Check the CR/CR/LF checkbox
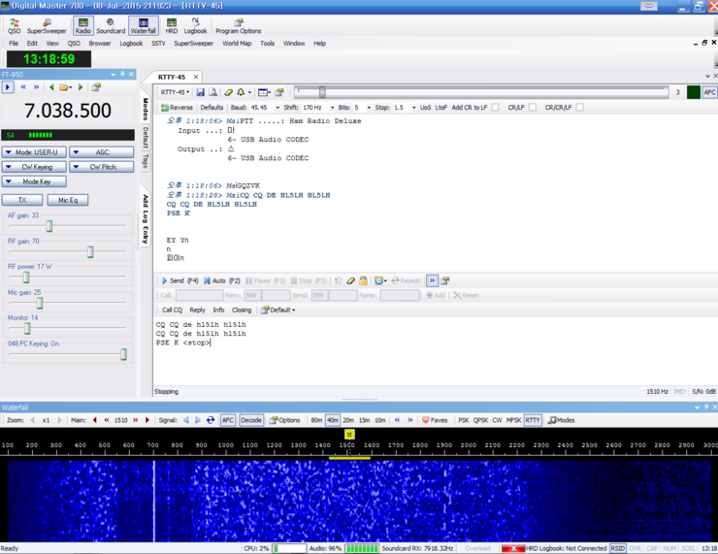The height and width of the screenshot is (554, 718). [x=579, y=108]
